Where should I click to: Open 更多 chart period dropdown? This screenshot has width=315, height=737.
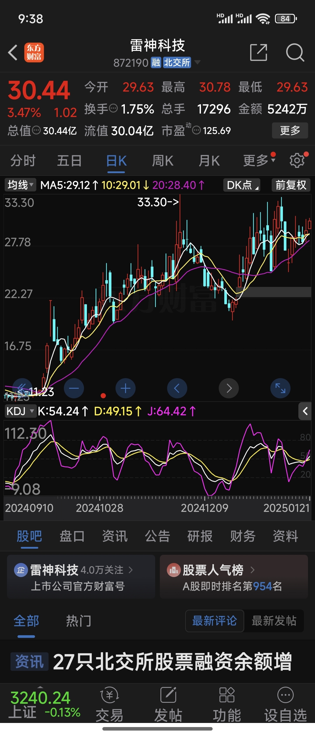pos(259,160)
